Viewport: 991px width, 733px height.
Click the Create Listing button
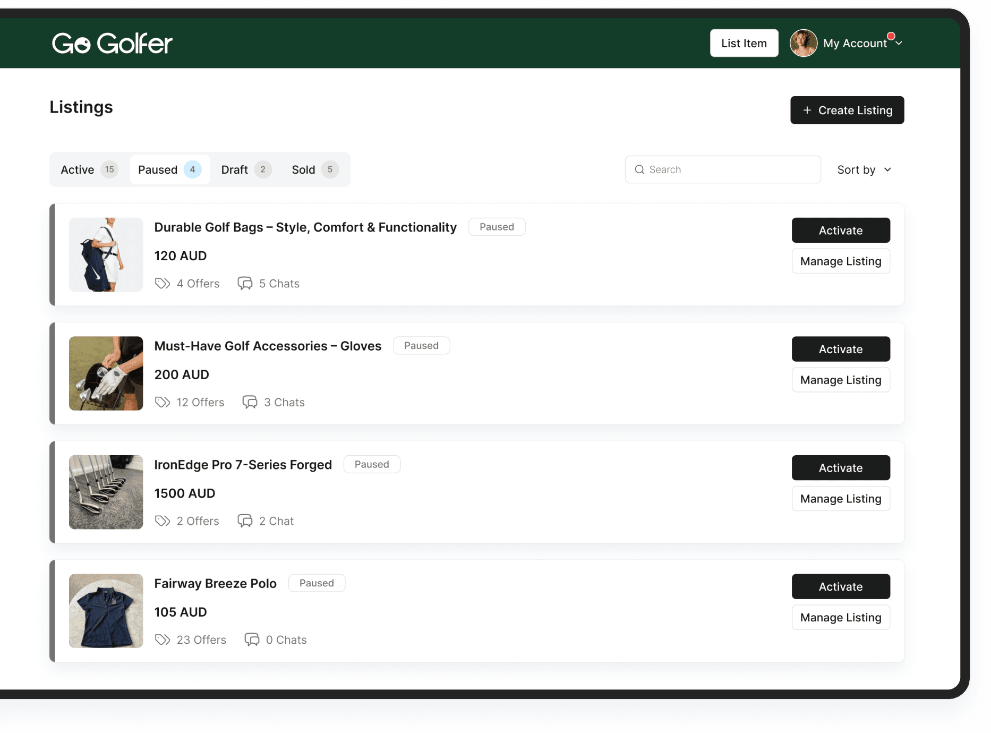[847, 110]
